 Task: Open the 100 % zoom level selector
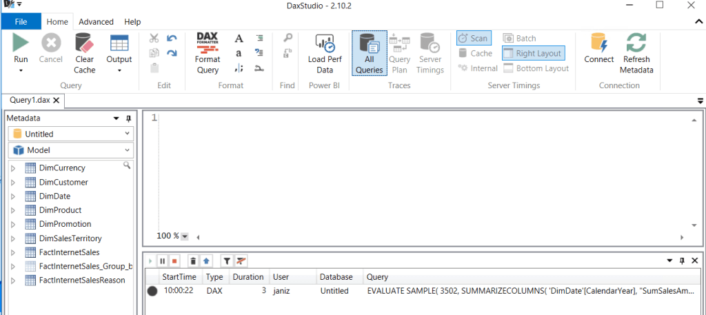[x=184, y=236]
